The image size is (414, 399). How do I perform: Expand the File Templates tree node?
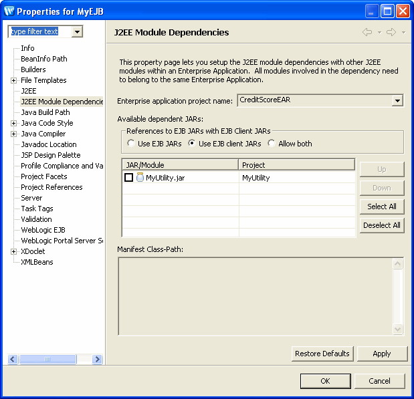point(14,80)
